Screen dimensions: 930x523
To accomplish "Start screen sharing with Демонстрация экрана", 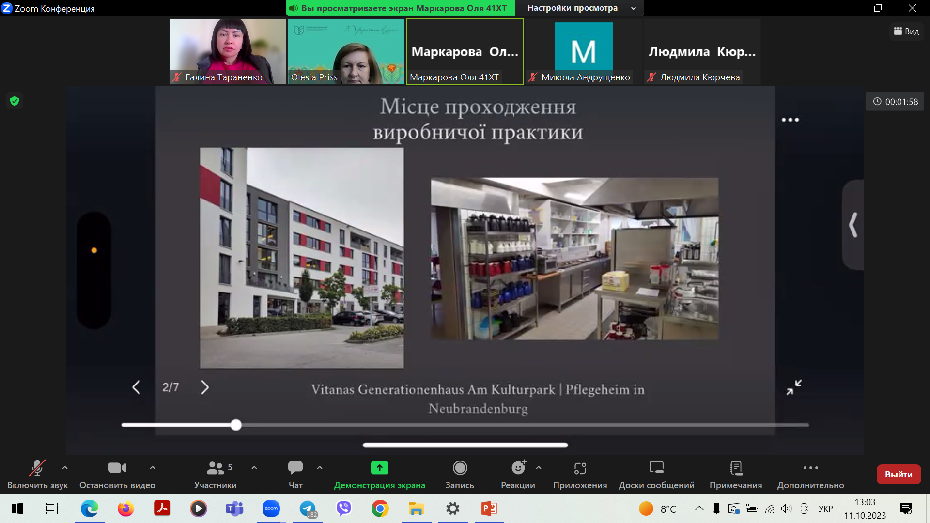I will pyautogui.click(x=379, y=468).
